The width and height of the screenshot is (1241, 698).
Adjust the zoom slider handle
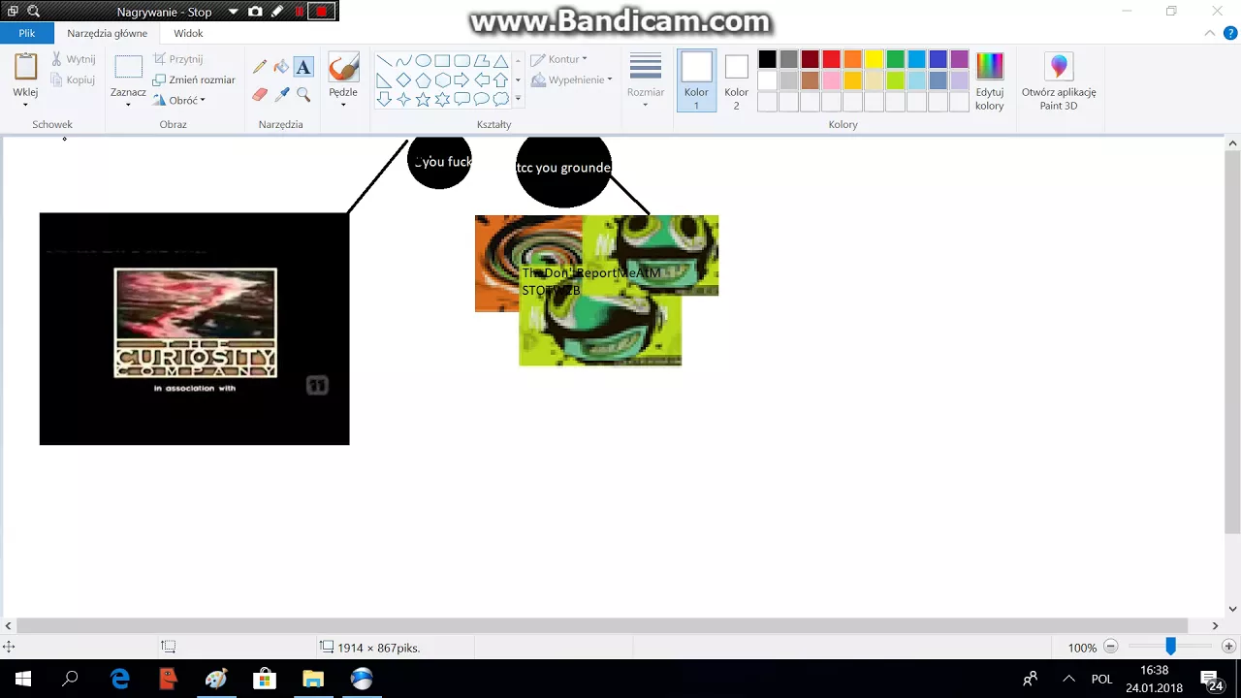coord(1170,646)
